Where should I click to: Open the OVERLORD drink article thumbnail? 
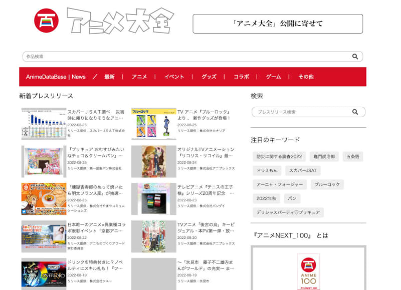pos(44,274)
